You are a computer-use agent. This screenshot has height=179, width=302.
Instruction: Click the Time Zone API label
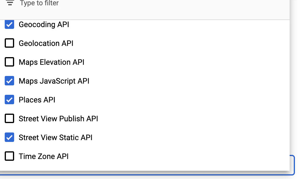44,156
